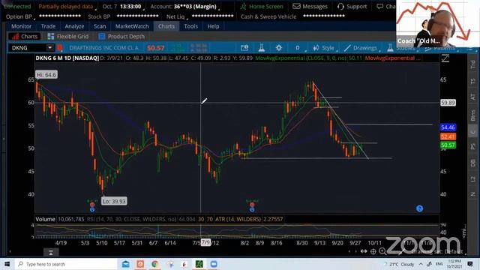Open Messages
Viewport: 480px width, 270px height.
[x=310, y=7]
